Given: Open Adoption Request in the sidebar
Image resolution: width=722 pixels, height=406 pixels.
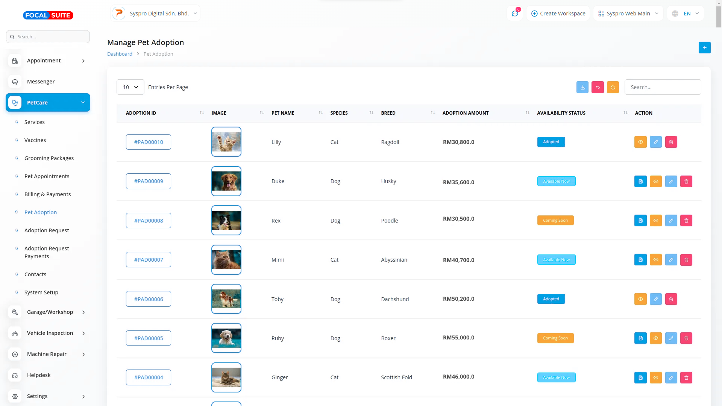Looking at the screenshot, I should click(x=47, y=230).
